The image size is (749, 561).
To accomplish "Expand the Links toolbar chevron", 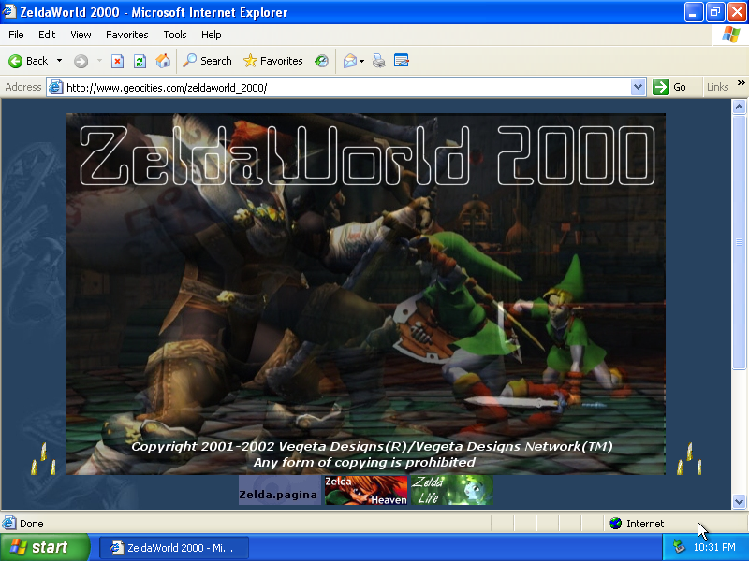I will (741, 83).
